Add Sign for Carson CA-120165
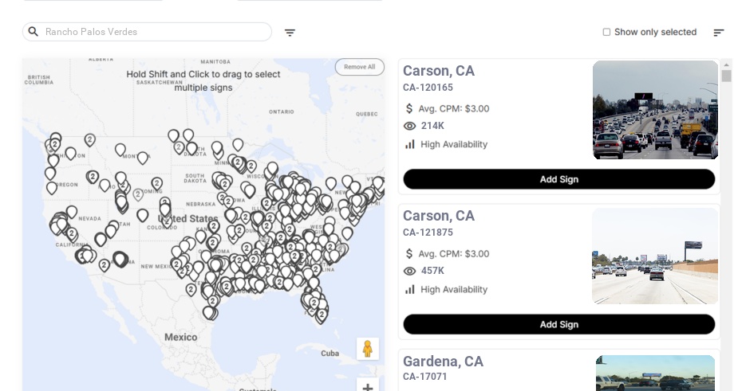Screen dimensions: 734x391 [558, 179]
